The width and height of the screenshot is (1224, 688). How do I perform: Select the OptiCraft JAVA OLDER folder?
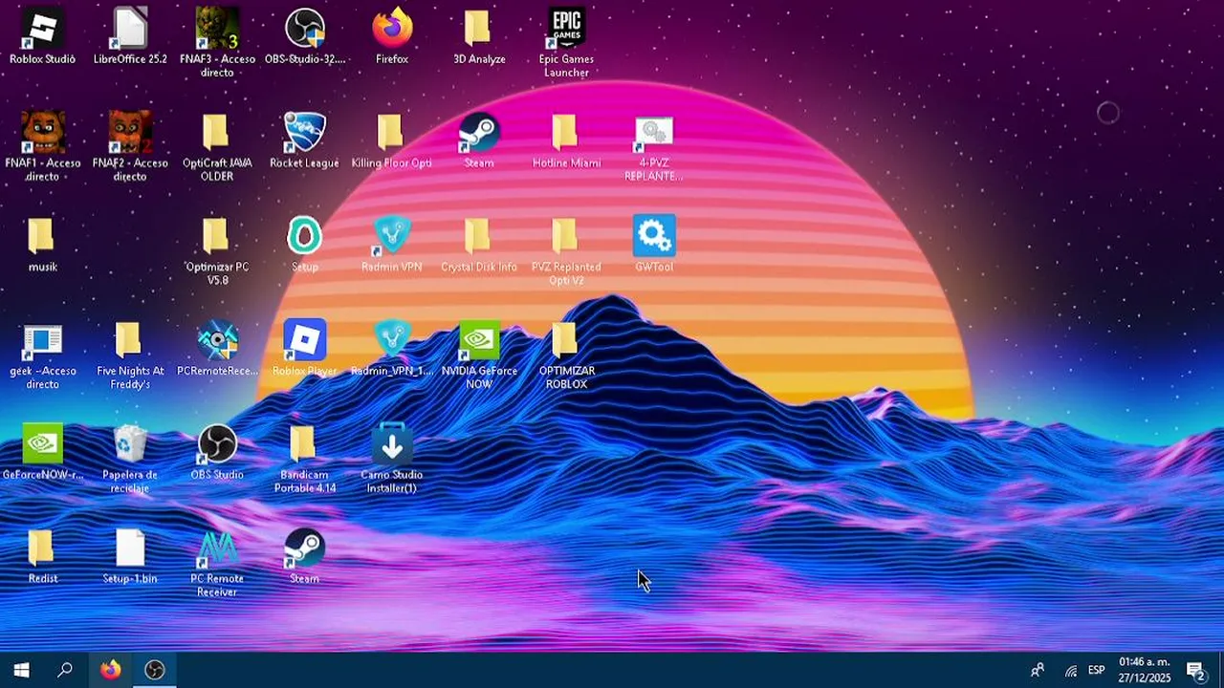217,134
